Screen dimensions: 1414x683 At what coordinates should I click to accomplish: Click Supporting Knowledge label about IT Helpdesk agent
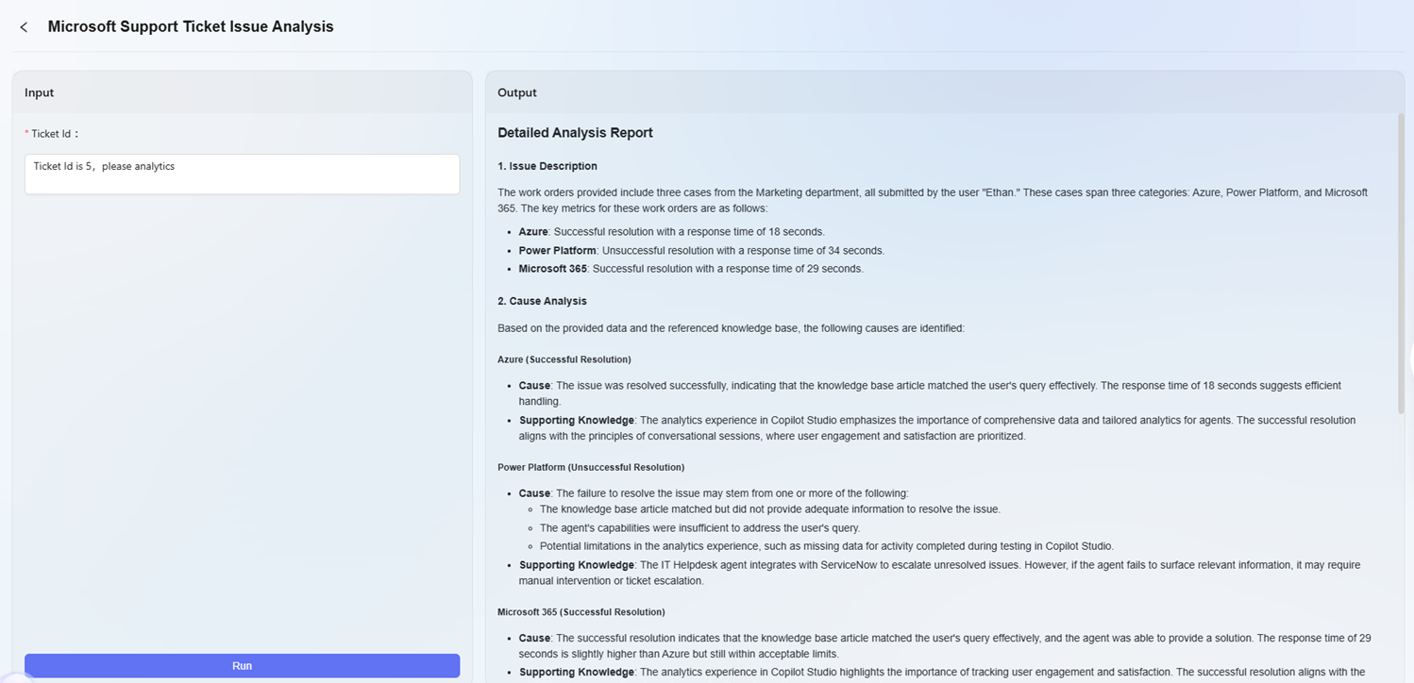pos(576,565)
